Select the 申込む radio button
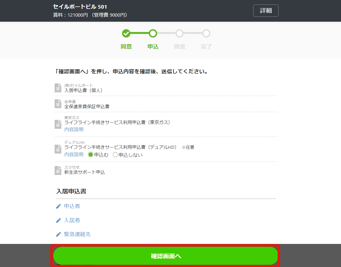The height and width of the screenshot is (267, 341). click(91, 155)
